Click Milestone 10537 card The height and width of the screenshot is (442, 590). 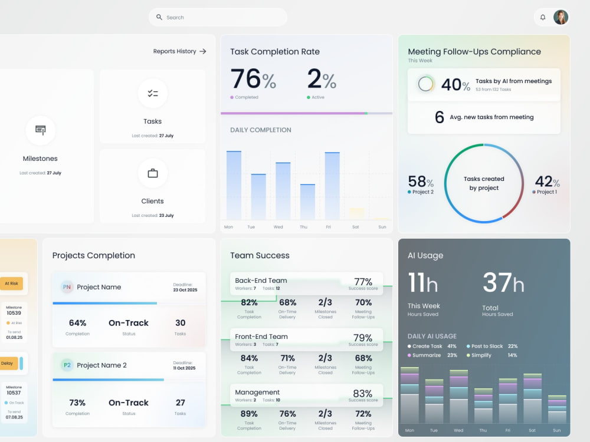click(x=14, y=402)
